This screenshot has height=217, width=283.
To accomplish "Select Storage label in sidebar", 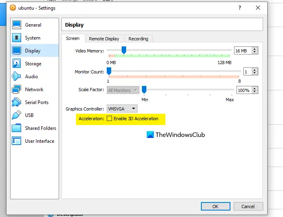I will click(33, 64).
